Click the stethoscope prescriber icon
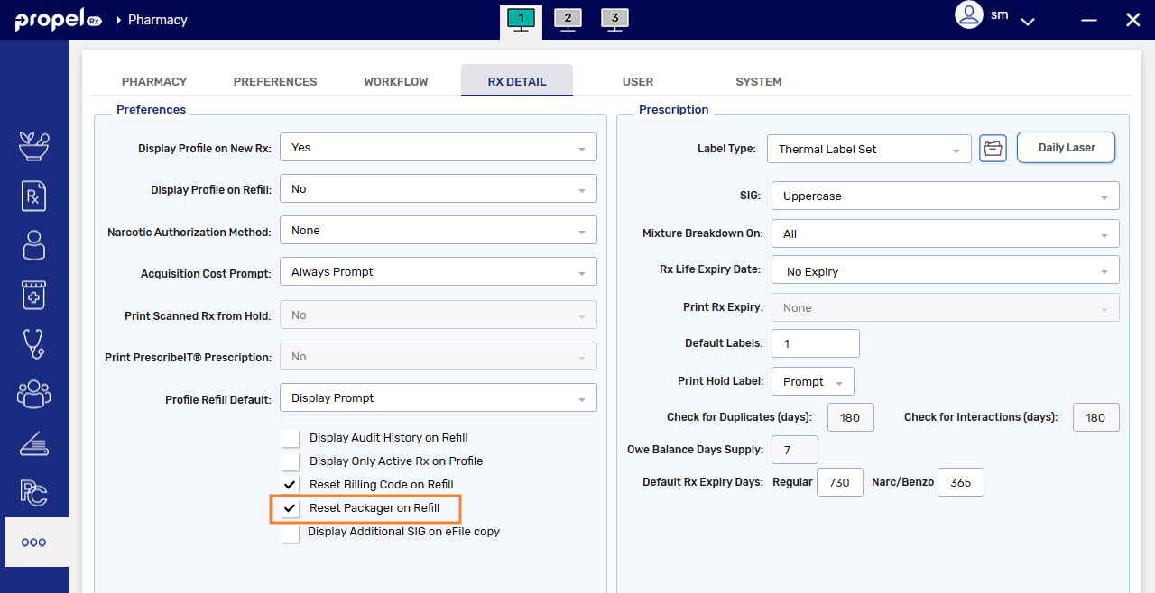This screenshot has width=1155, height=593. (x=33, y=344)
